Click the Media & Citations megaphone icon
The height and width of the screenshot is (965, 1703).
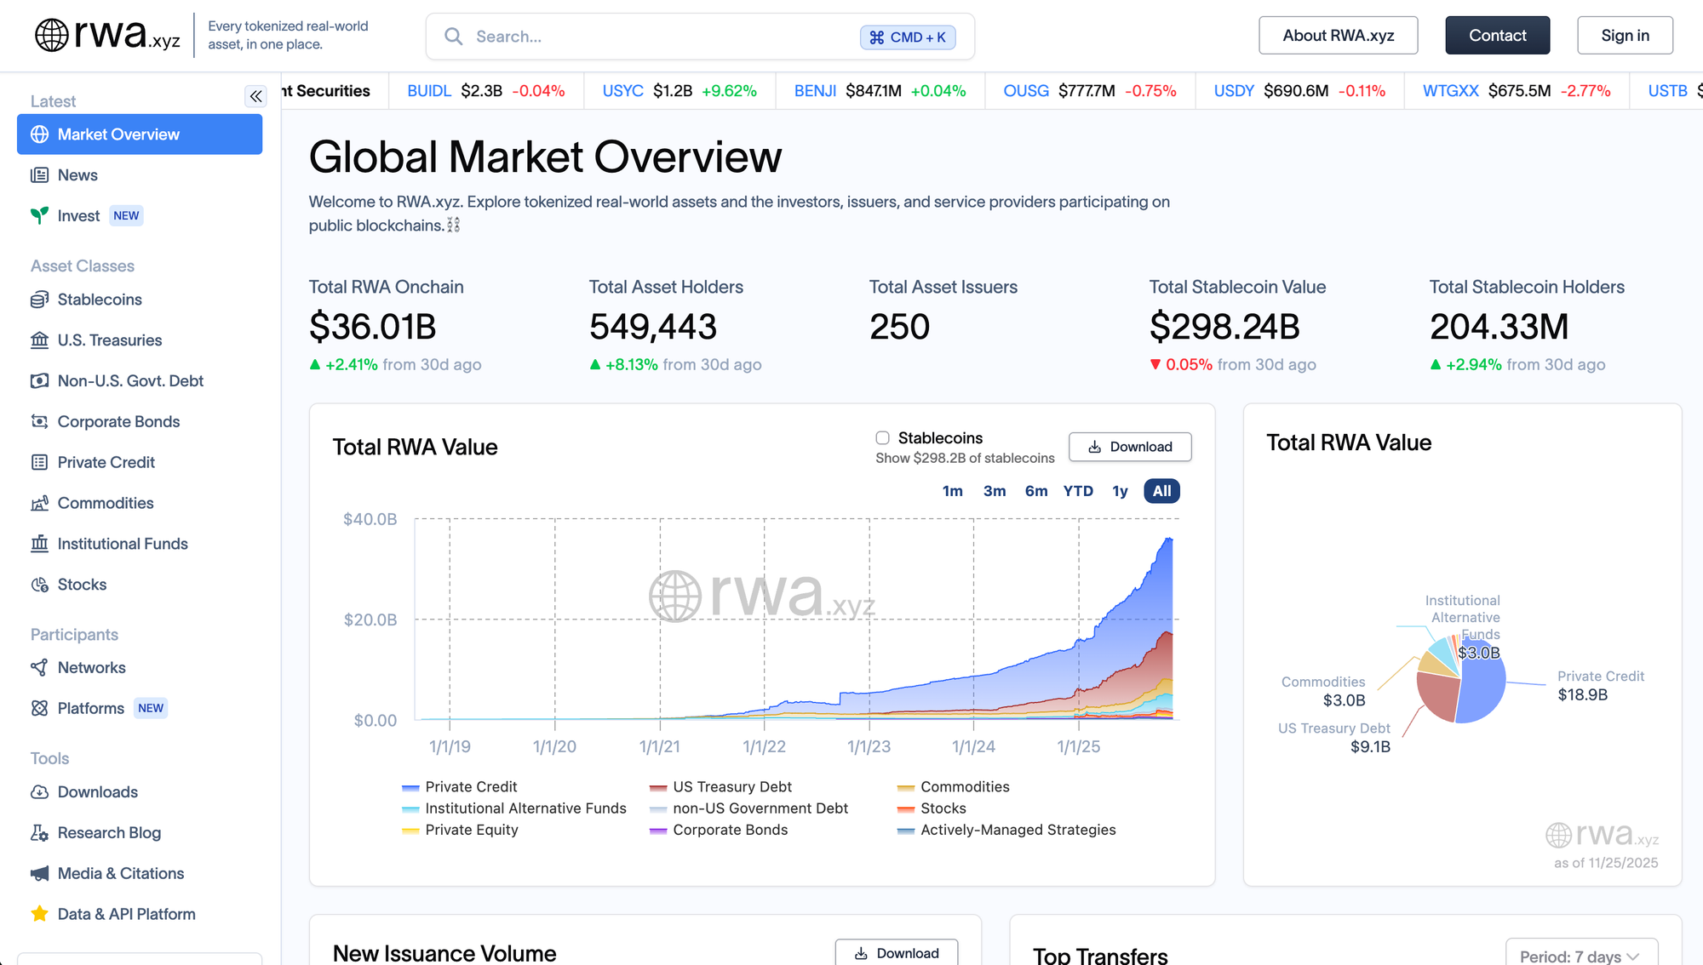[x=39, y=874]
